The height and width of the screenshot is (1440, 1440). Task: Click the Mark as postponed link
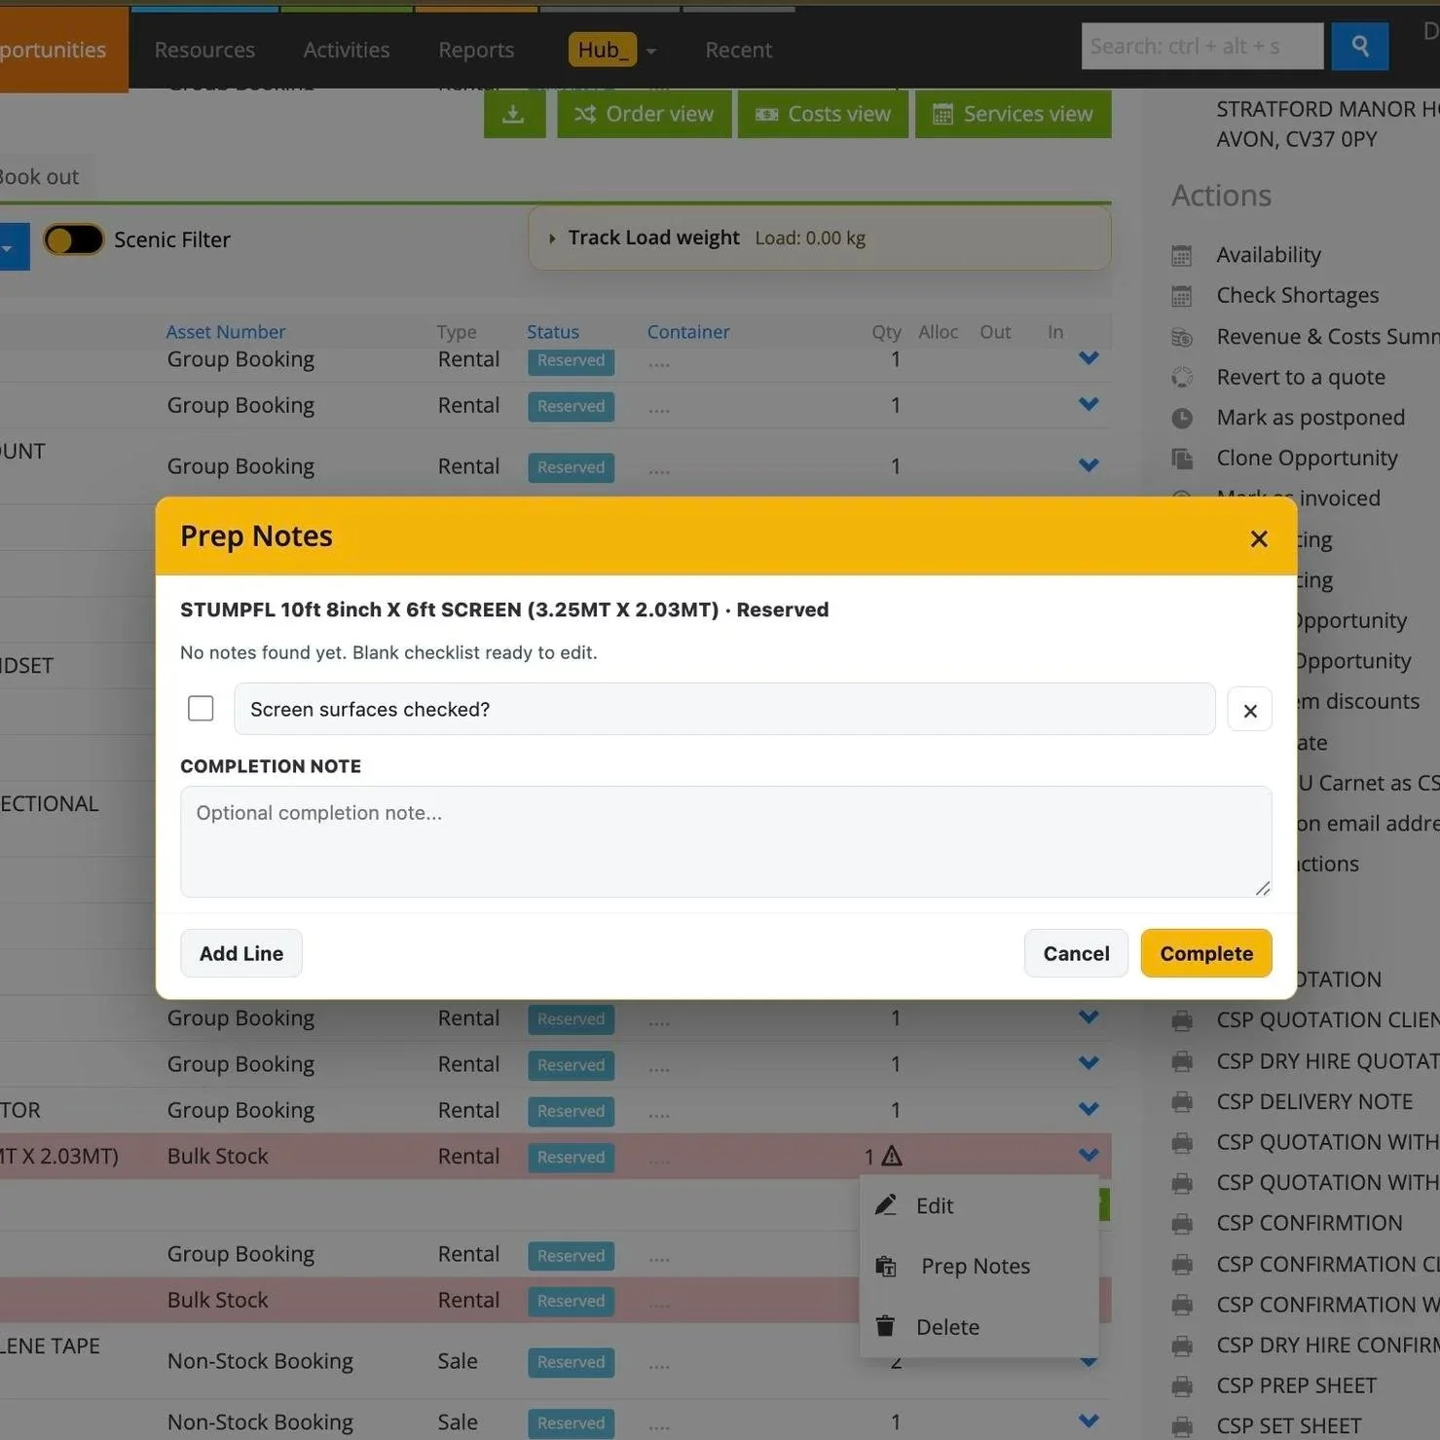point(1311,418)
